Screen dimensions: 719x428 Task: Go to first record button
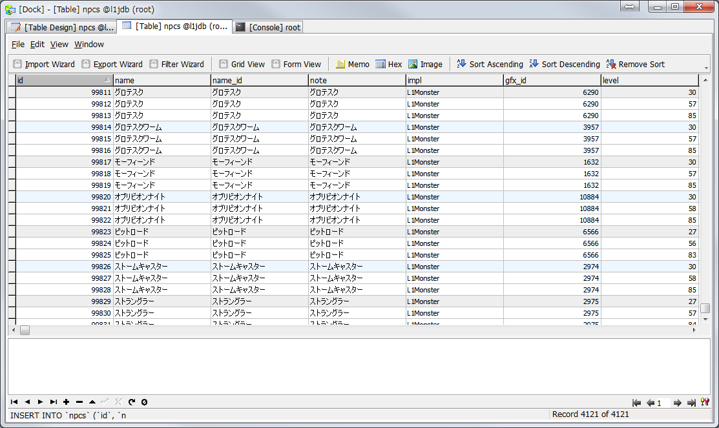tap(14, 402)
